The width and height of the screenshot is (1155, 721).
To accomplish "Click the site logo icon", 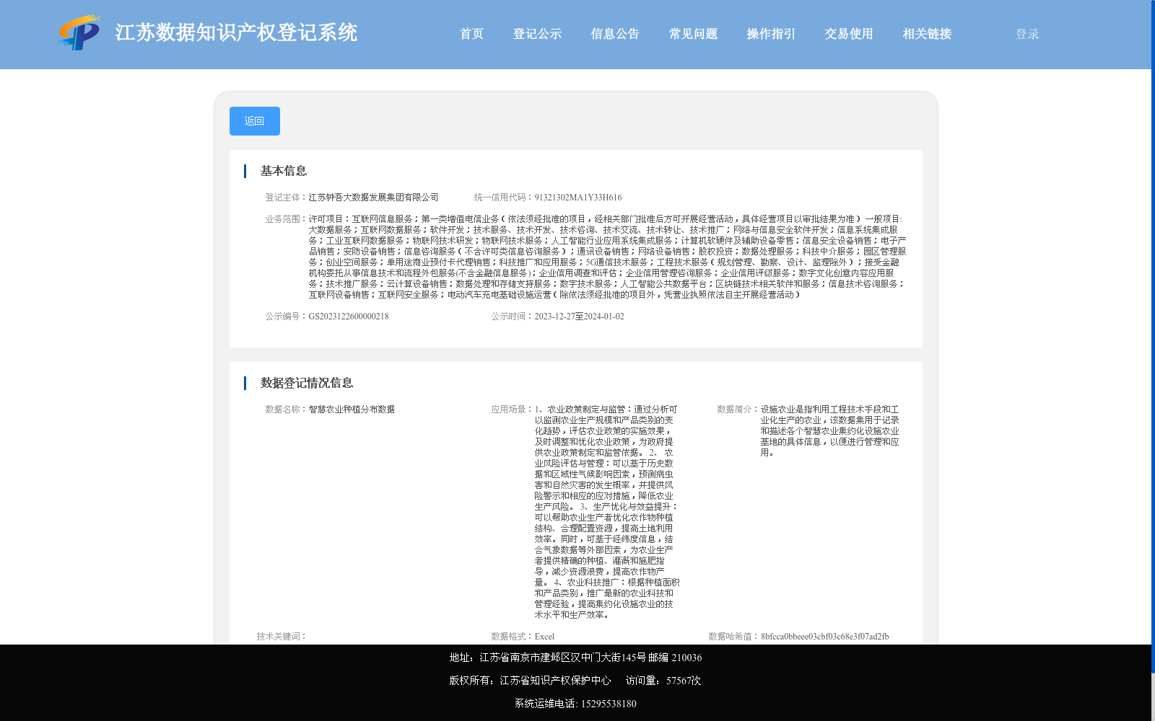I will [x=79, y=32].
